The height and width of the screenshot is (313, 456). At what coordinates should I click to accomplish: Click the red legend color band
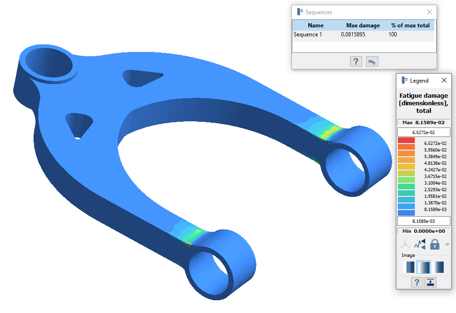pos(406,141)
